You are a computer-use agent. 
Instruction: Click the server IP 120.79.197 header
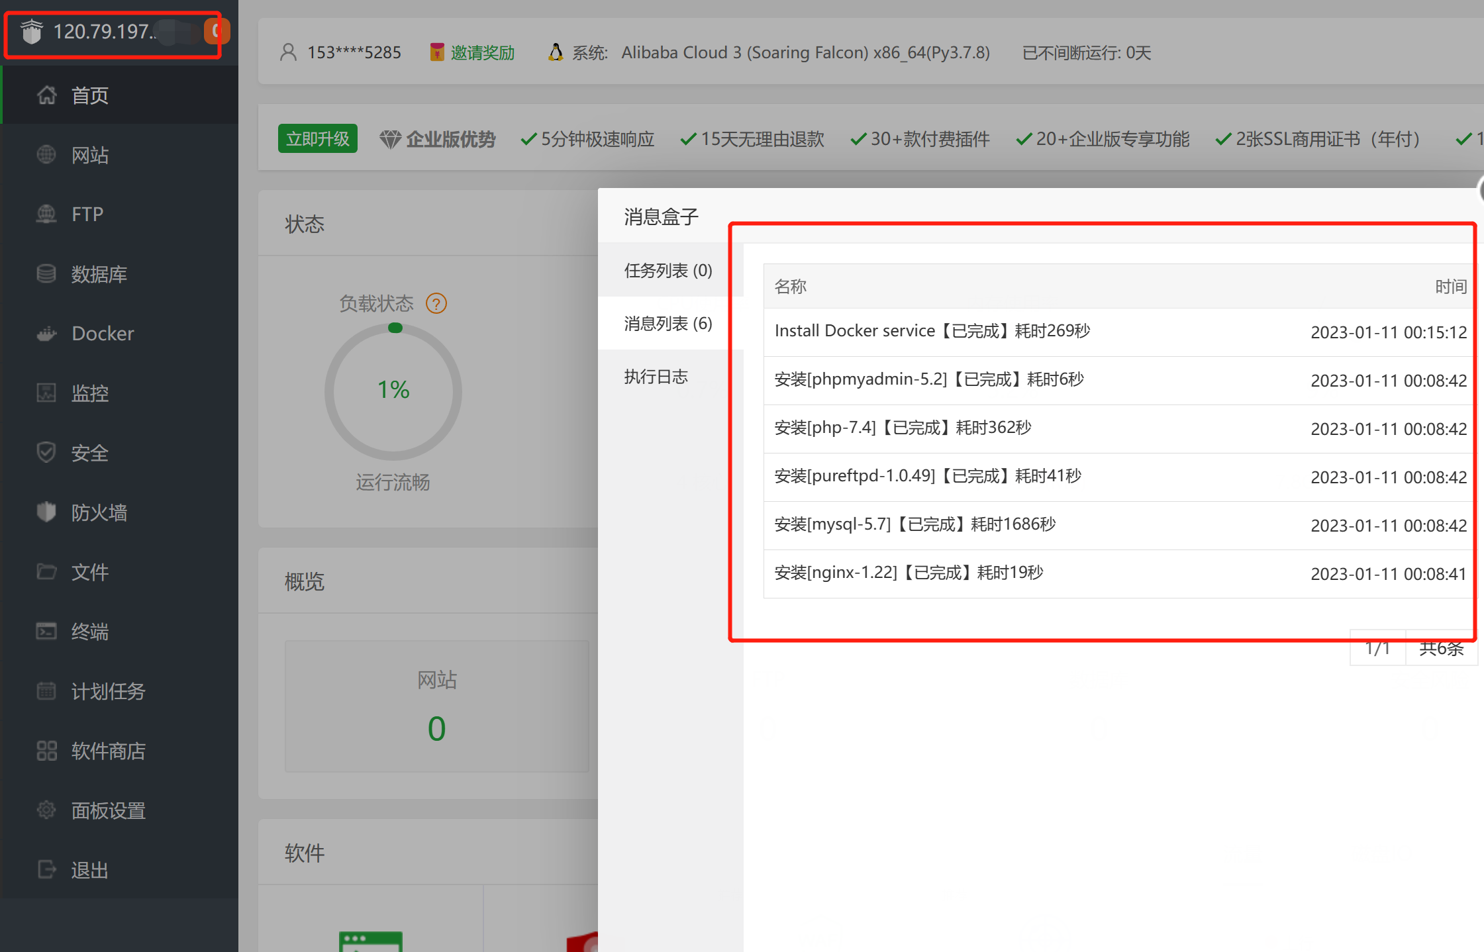[103, 31]
